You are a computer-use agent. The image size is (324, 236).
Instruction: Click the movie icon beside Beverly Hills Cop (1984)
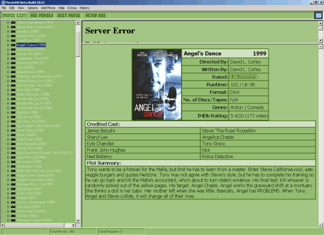[13, 99]
